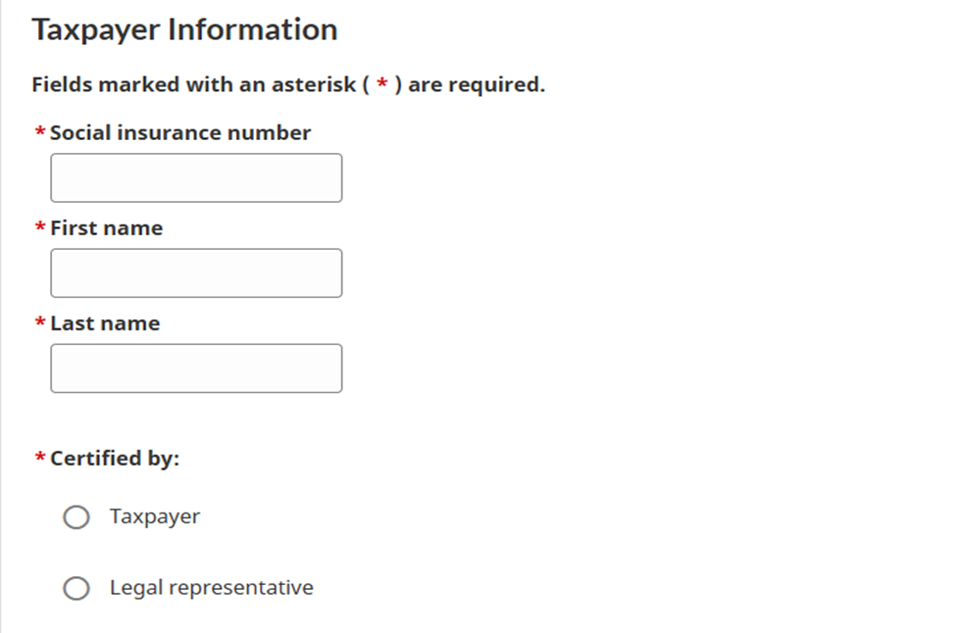The width and height of the screenshot is (956, 633).
Task: Click the Social insurance number input field
Action: point(196,177)
